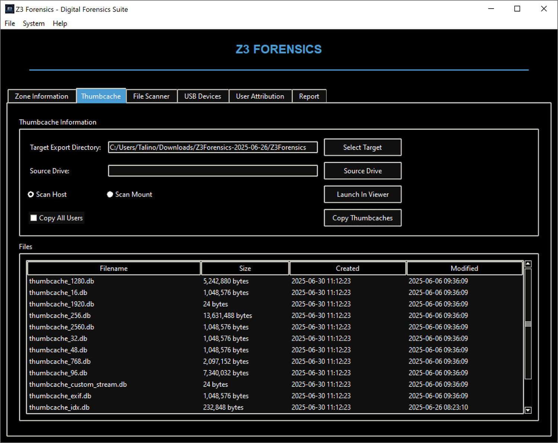Enable the Copy All Users checkbox
558x443 pixels.
(34, 218)
